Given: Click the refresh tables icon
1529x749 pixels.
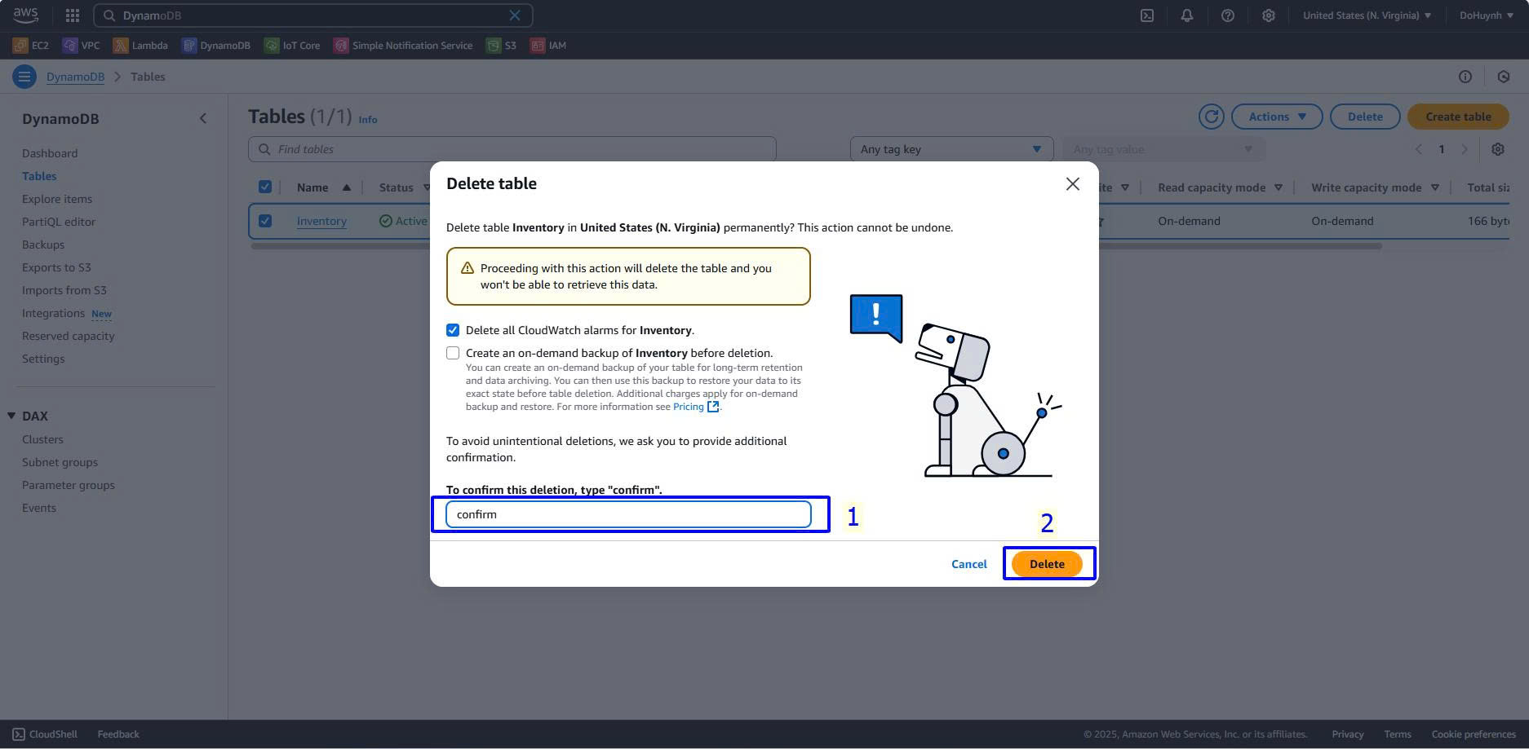Looking at the screenshot, I should [1211, 117].
